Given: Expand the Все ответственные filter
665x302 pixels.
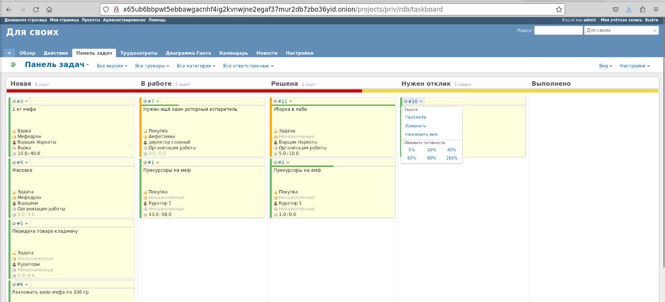Looking at the screenshot, I should (x=248, y=66).
